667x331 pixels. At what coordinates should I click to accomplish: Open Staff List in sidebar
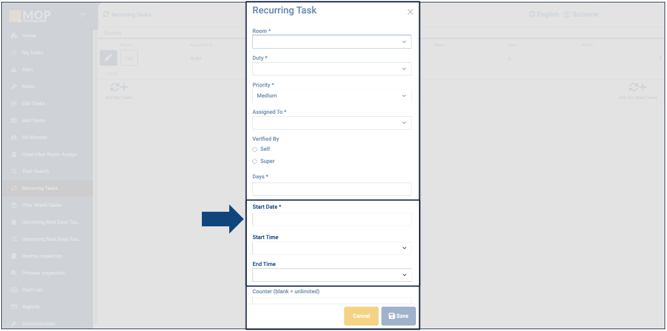tap(33, 290)
